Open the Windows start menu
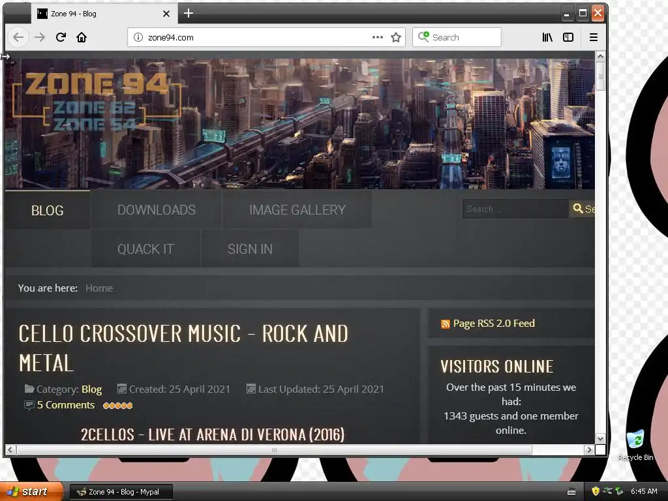Viewport: 668px width, 501px height. pyautogui.click(x=31, y=492)
